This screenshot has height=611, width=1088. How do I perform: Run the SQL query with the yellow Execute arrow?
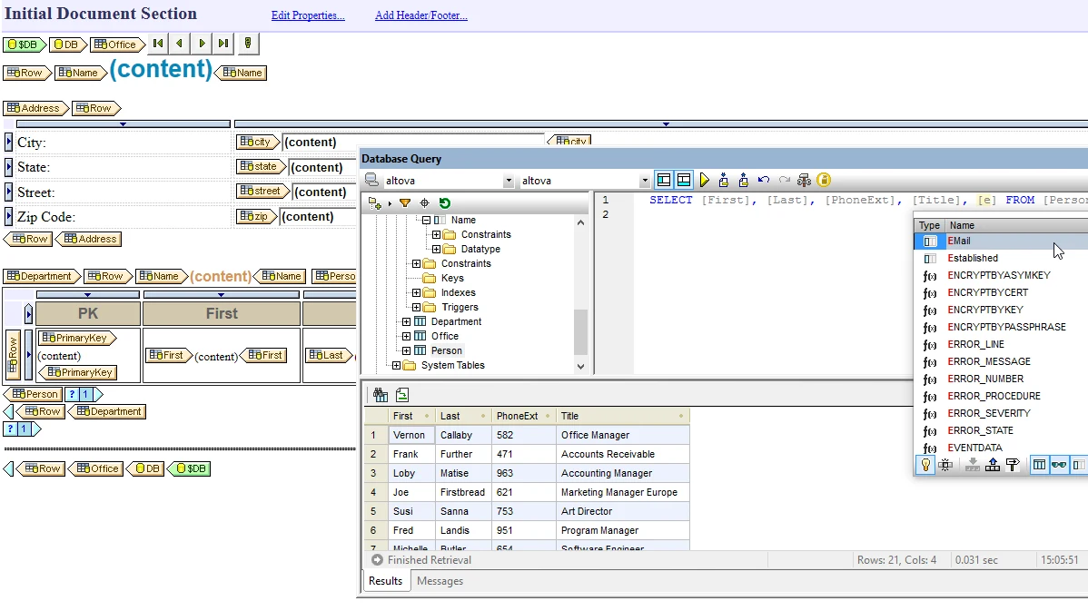pos(704,181)
